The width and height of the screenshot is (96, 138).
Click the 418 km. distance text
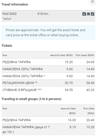click(x=43, y=14)
